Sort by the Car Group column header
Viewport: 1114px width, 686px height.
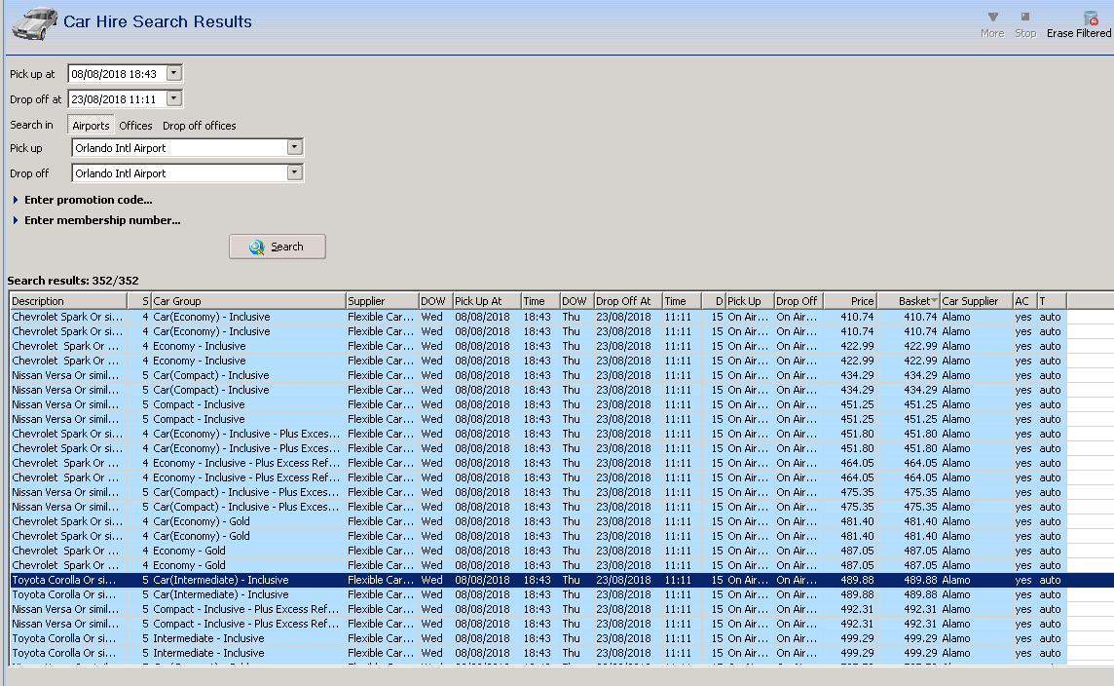tap(248, 301)
